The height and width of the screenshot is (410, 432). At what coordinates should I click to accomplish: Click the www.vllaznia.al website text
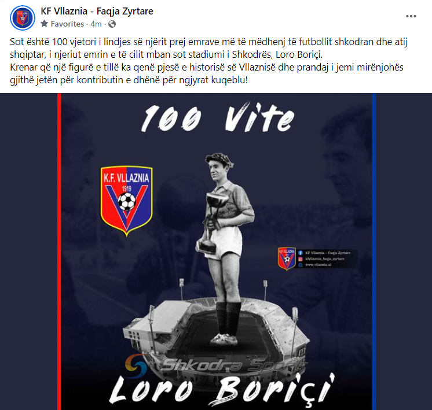[x=318, y=265]
